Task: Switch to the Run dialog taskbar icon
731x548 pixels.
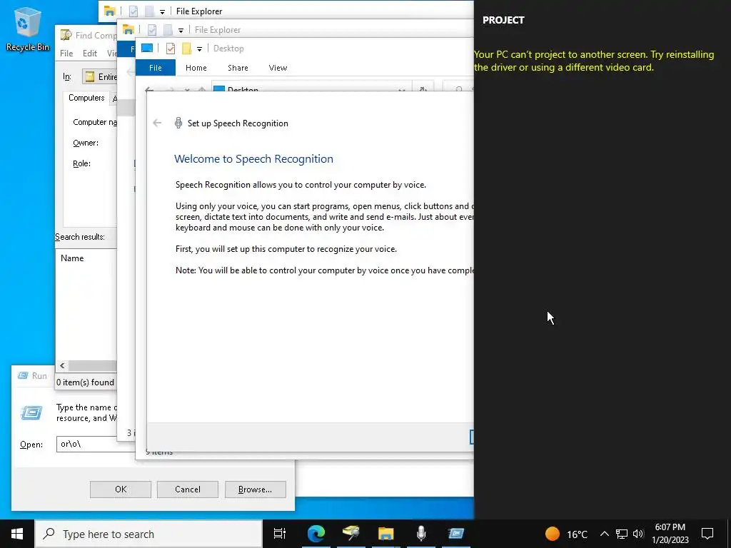Action: coord(456,534)
